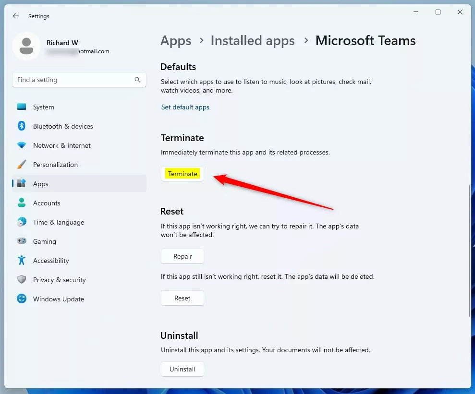
Task: Open Bluetooth & devices settings
Action: pyautogui.click(x=79, y=126)
